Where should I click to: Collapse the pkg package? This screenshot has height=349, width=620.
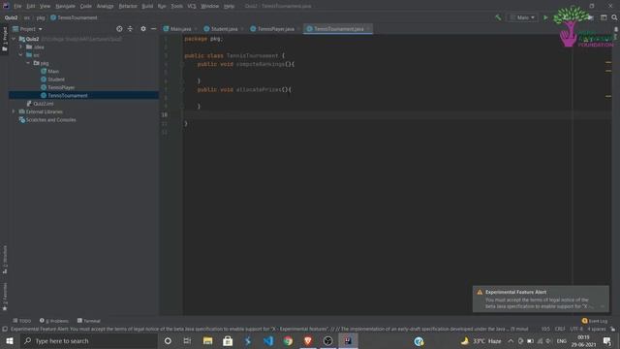click(x=28, y=63)
